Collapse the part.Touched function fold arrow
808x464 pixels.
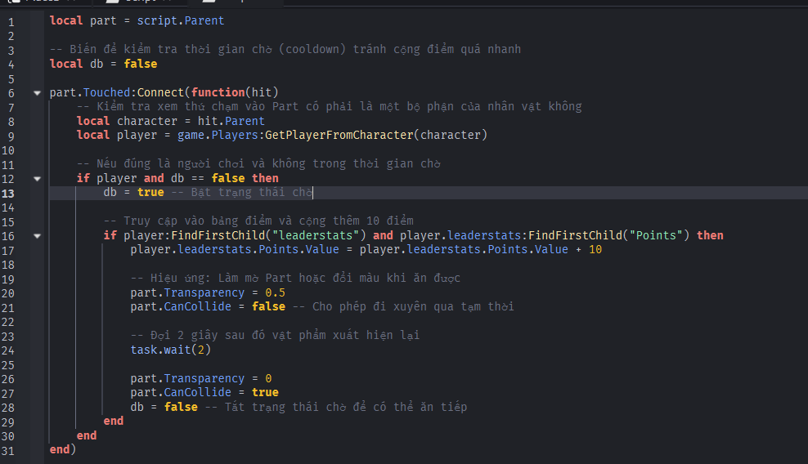pos(37,92)
